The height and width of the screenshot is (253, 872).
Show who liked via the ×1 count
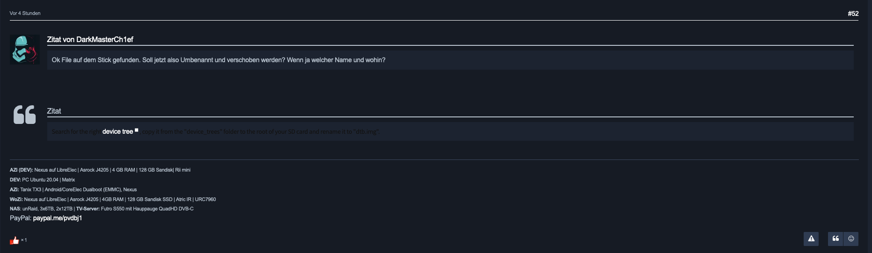(24, 240)
